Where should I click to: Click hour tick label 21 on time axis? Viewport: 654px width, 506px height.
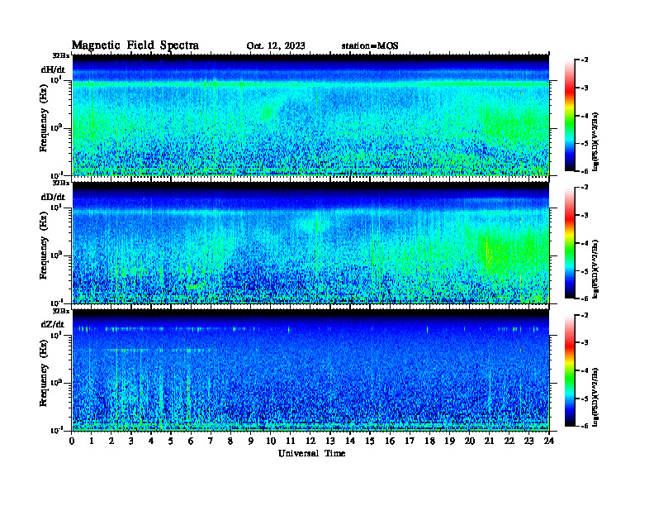(489, 442)
